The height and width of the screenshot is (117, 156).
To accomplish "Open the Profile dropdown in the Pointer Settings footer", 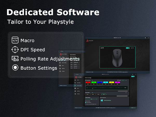I will (x=133, y=108).
